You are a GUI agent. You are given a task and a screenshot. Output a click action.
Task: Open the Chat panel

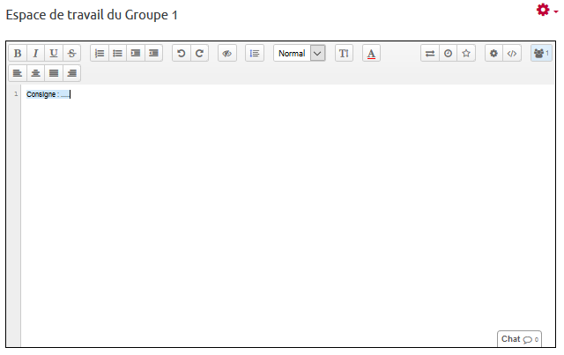(519, 339)
